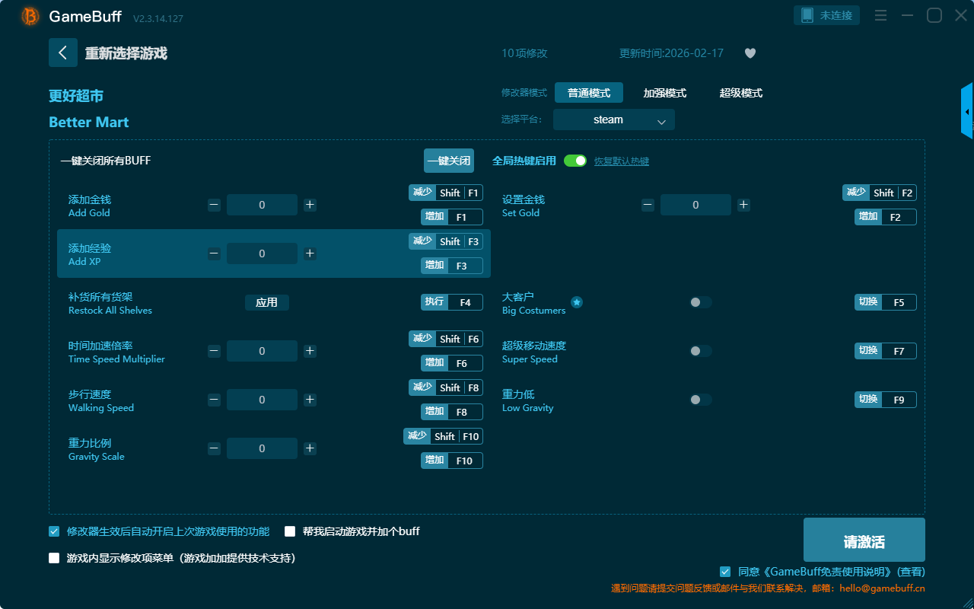This screenshot has height=609, width=974.
Task: Click the 一键关闭 button
Action: [448, 161]
